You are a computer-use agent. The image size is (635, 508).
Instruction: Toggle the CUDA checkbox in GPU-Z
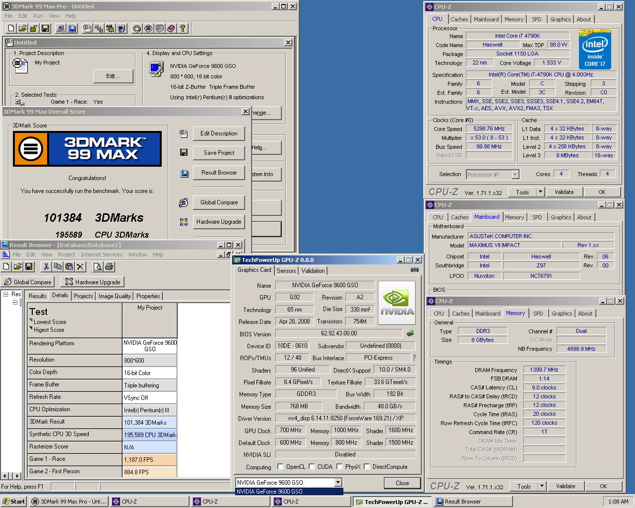tap(312, 467)
